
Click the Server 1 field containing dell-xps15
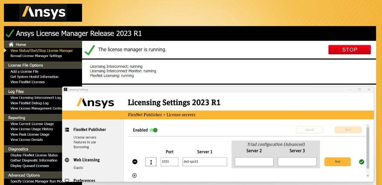pyautogui.click(x=205, y=162)
